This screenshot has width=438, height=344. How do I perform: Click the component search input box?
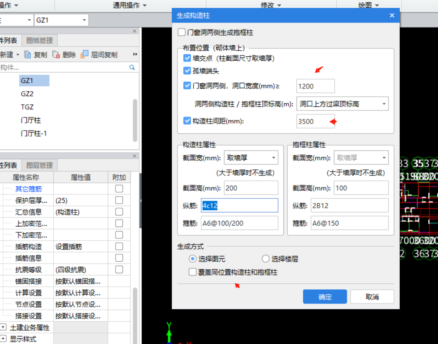pos(64,67)
